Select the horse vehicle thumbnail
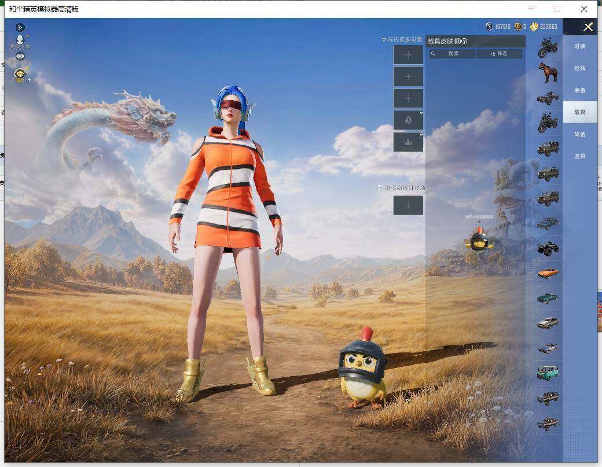Image resolution: width=602 pixels, height=467 pixels. pyautogui.click(x=548, y=72)
